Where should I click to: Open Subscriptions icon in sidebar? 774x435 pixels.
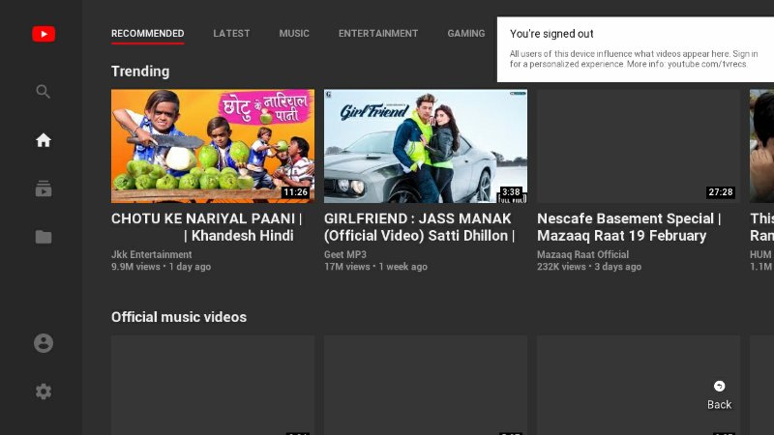[44, 188]
